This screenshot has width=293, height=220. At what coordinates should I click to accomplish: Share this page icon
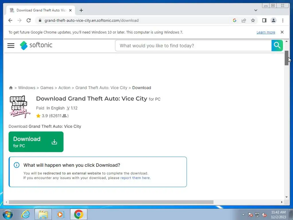(x=244, y=20)
